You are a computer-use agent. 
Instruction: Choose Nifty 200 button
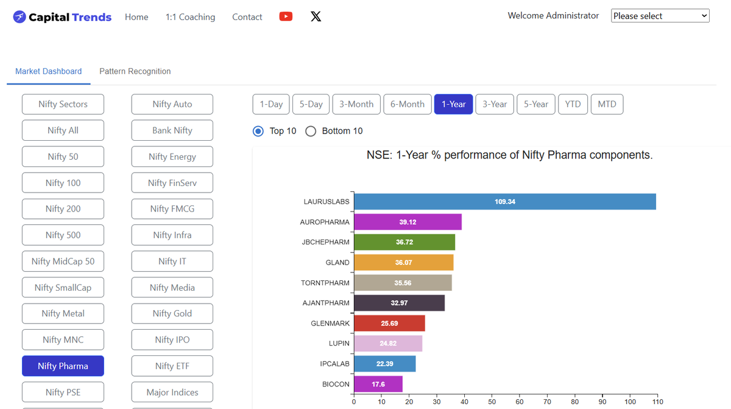pyautogui.click(x=63, y=209)
